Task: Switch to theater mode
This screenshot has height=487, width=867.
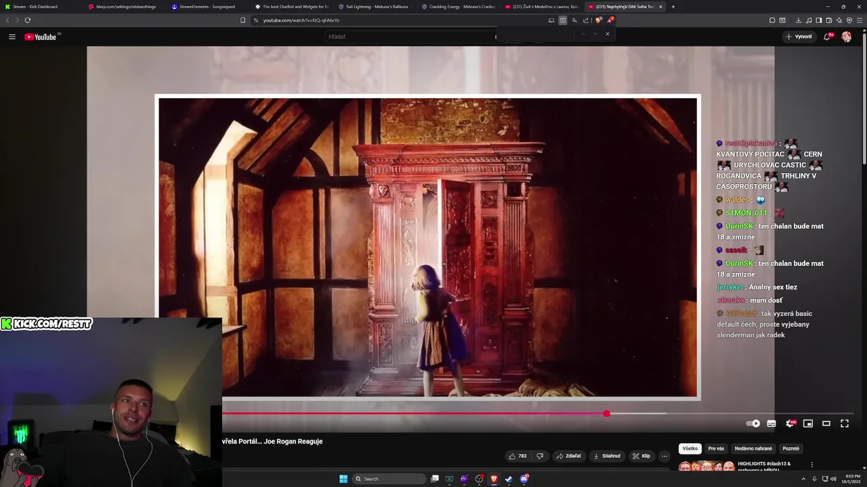Action: click(826, 423)
